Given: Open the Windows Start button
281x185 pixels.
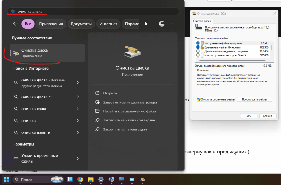Looking at the screenshot, I should click(x=7, y=180).
